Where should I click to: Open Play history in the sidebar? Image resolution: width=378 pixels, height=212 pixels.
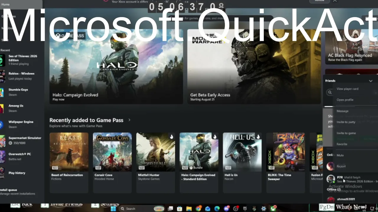[17, 173]
